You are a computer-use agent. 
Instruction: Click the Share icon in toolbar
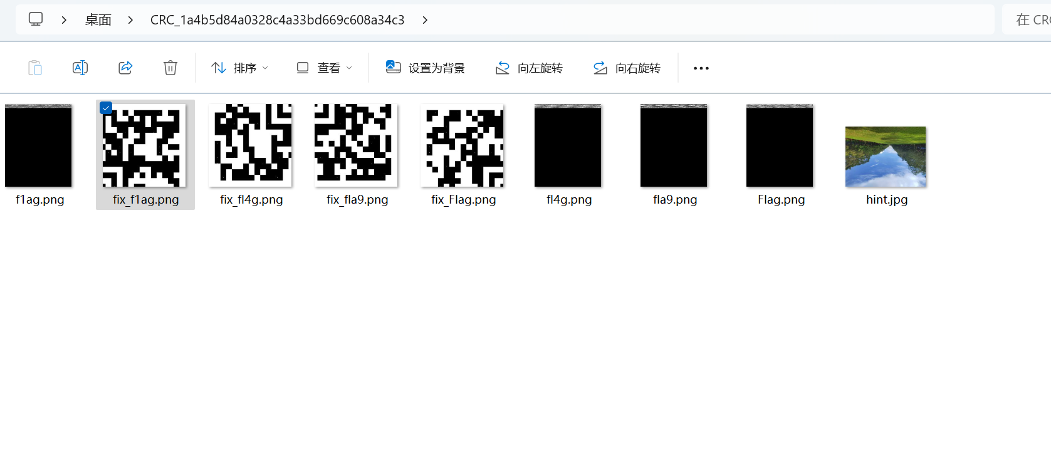pyautogui.click(x=125, y=68)
